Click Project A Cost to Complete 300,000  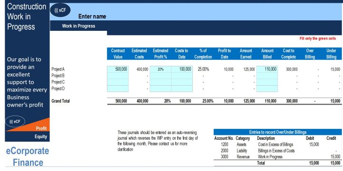(x=292, y=70)
